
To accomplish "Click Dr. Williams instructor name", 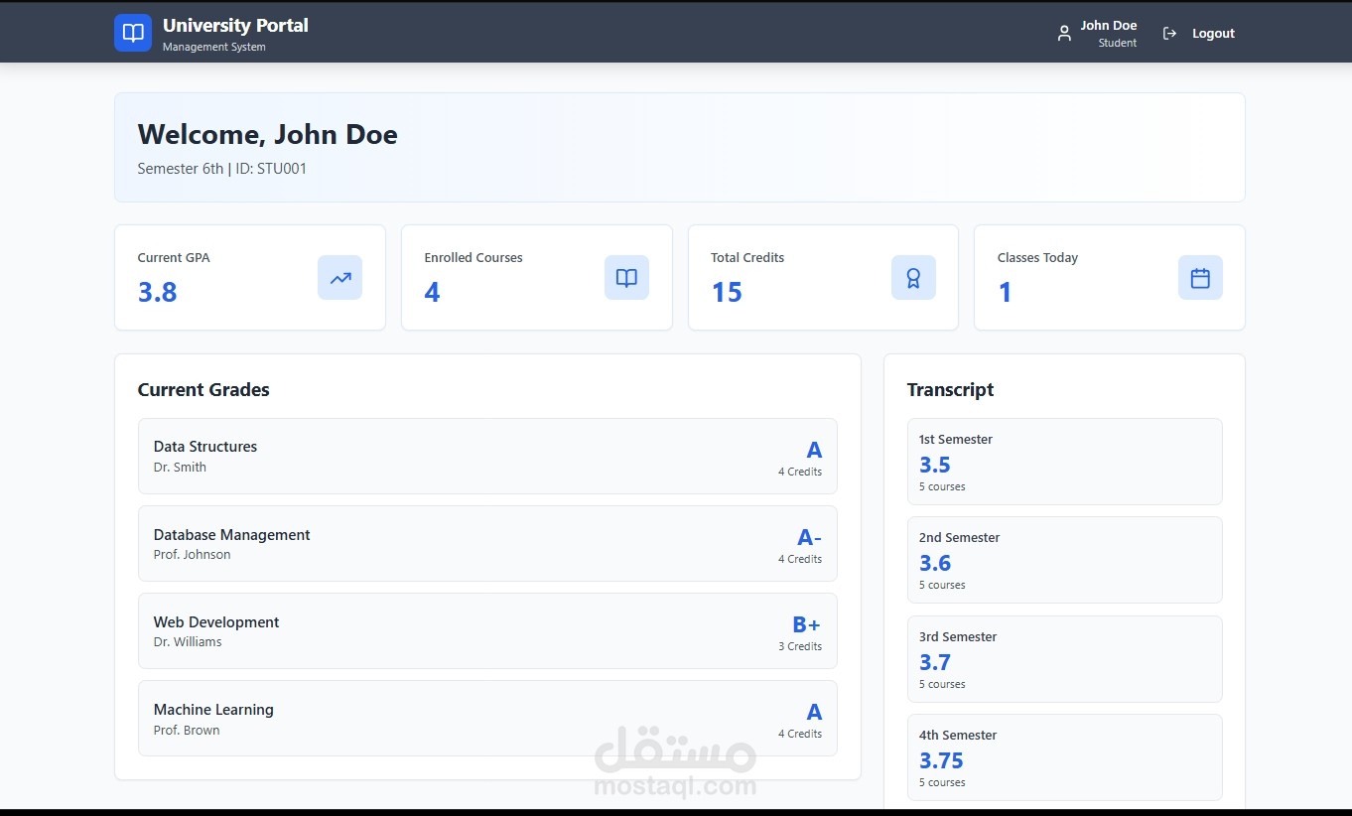I will point(188,642).
